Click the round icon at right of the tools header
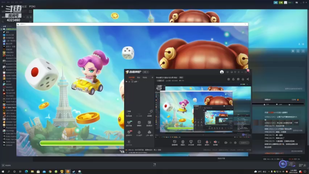Viewport: 309px width, 174px height. click(x=151, y=111)
